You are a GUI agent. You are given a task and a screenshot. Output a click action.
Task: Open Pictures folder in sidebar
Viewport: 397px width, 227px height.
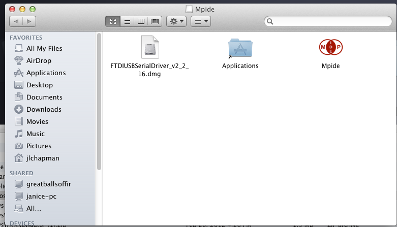(39, 146)
